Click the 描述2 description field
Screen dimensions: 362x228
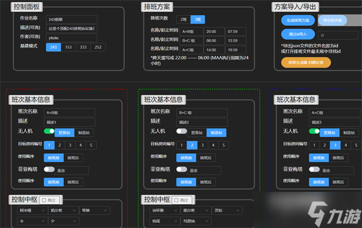[202, 122]
